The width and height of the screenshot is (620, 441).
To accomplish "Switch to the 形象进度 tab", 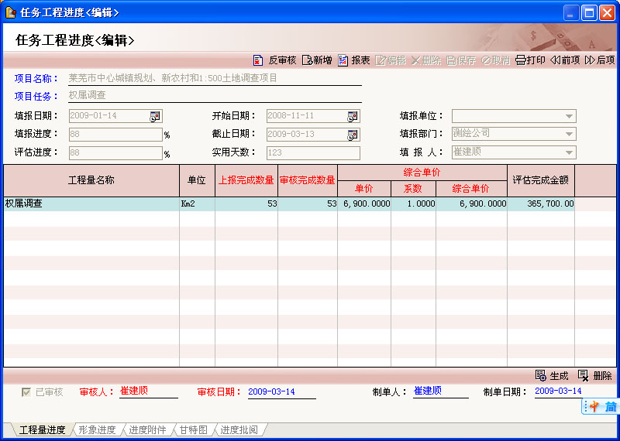I will point(97,430).
